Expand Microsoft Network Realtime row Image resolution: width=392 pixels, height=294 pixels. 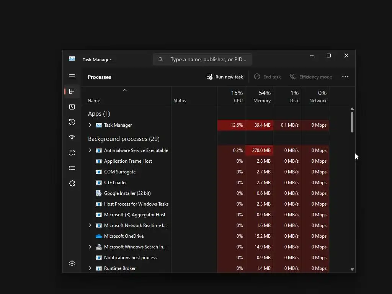coord(90,225)
